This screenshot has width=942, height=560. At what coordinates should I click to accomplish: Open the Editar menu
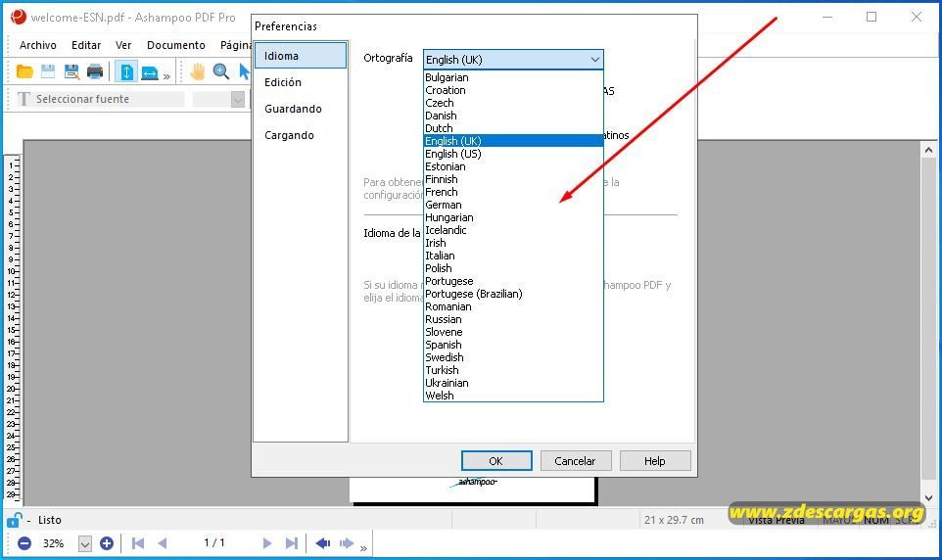(x=86, y=45)
